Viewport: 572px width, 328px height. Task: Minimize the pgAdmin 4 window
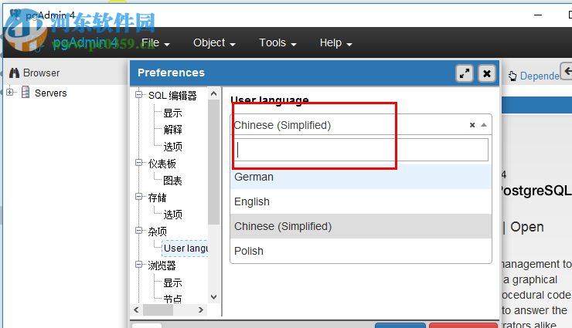[x=538, y=15]
